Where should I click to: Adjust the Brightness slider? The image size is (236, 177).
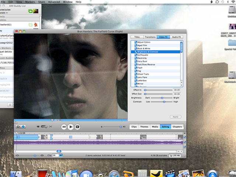162,98
